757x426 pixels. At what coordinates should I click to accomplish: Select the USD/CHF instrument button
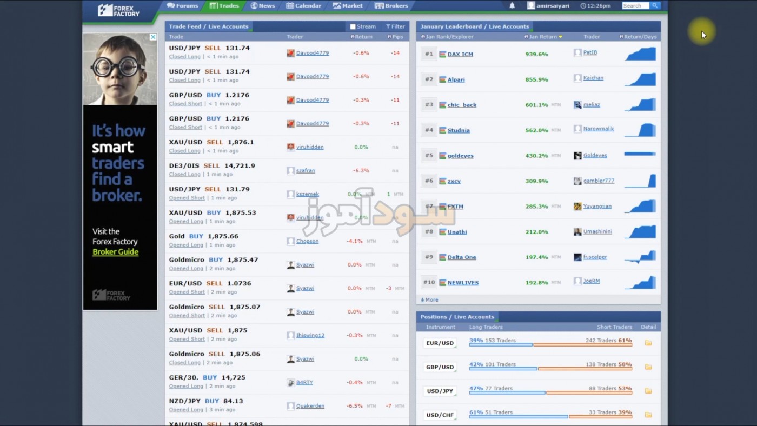coord(440,415)
